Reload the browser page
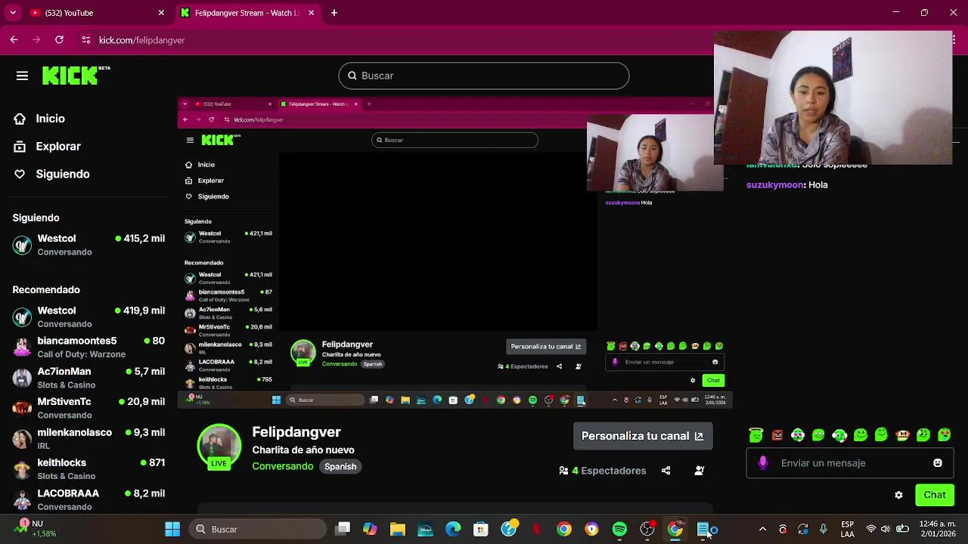968x544 pixels. click(x=59, y=40)
